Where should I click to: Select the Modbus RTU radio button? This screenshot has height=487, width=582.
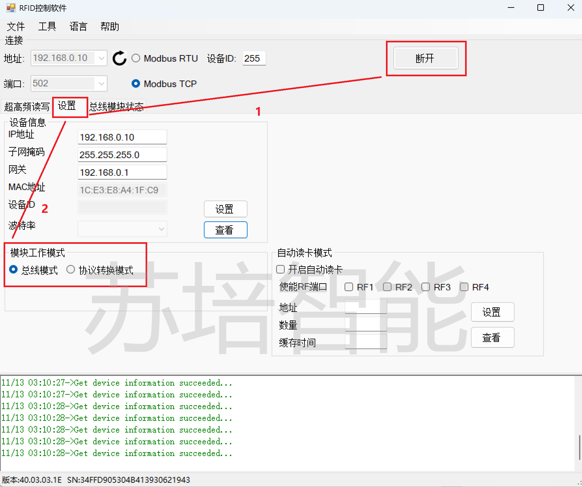(136, 58)
